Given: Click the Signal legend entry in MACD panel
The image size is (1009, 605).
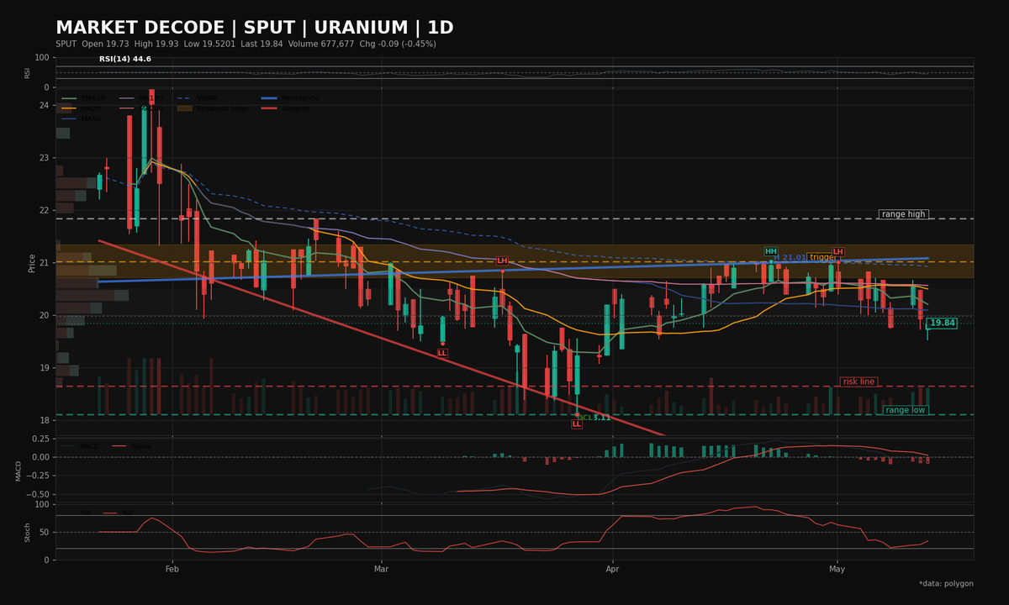Looking at the screenshot, I should 131,446.
